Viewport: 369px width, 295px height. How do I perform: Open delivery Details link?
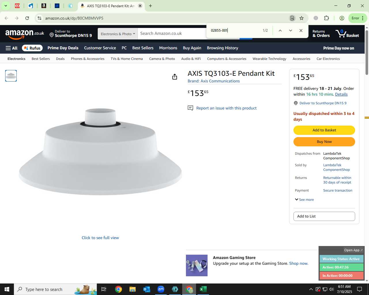coord(341,94)
